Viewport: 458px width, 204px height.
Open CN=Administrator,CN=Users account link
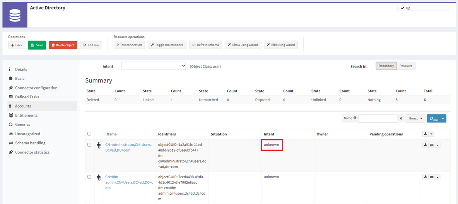(x=128, y=147)
